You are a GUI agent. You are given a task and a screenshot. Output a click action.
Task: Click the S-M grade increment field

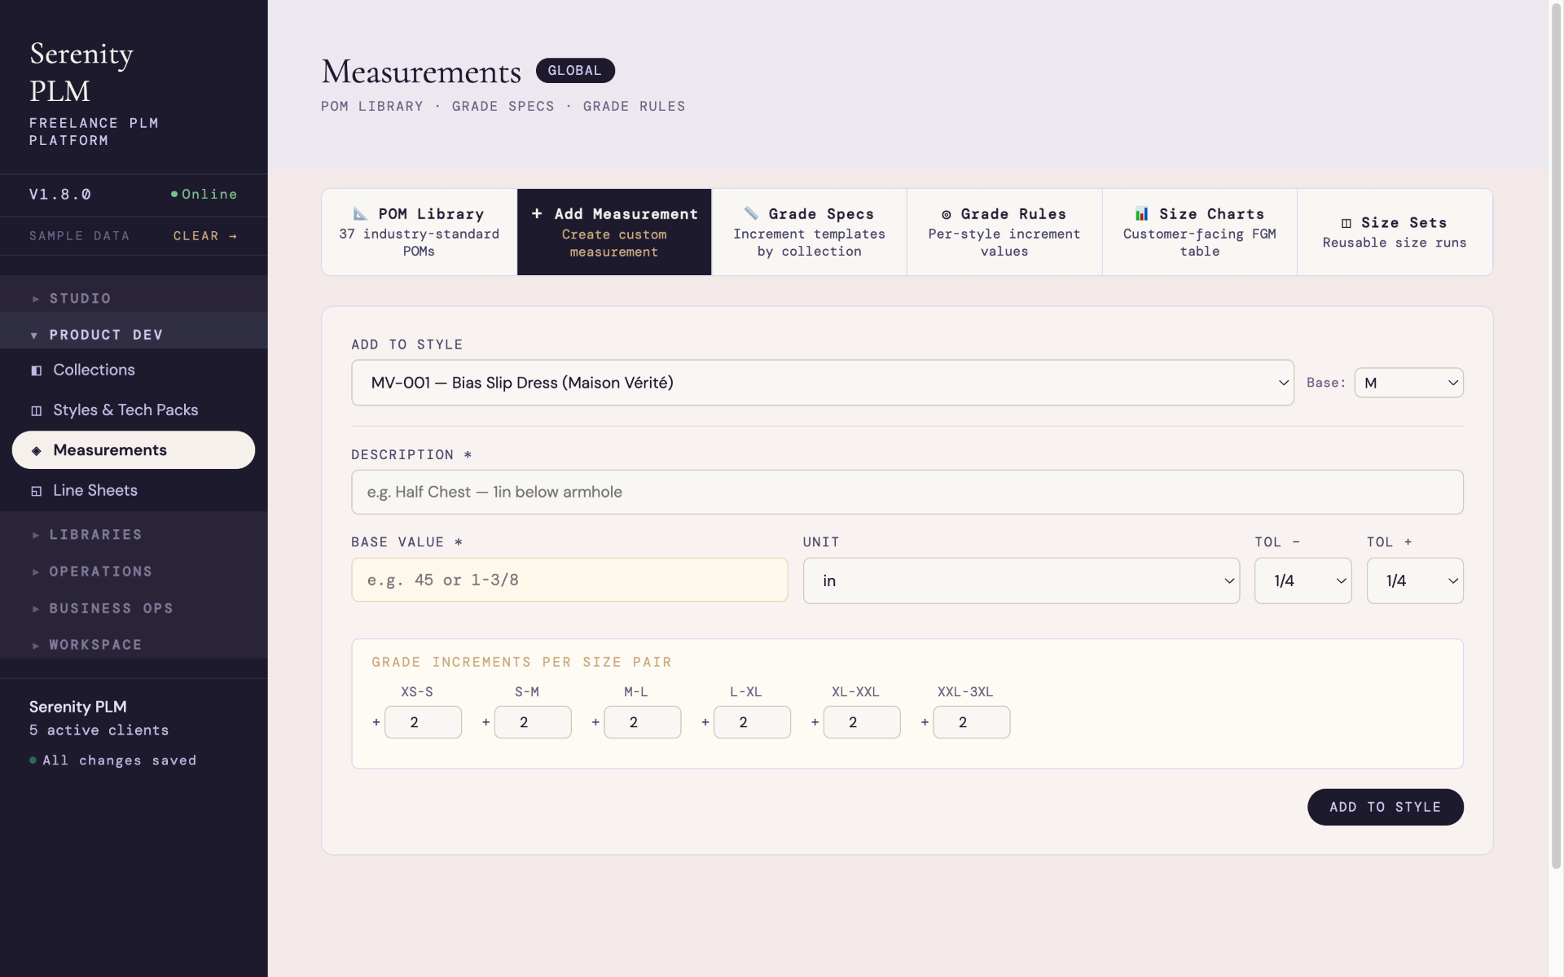click(533, 722)
